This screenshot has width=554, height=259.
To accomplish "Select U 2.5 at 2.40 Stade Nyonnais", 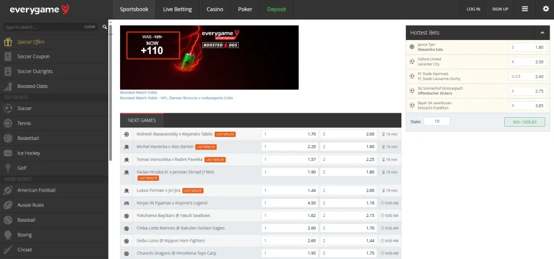I will tap(527, 76).
